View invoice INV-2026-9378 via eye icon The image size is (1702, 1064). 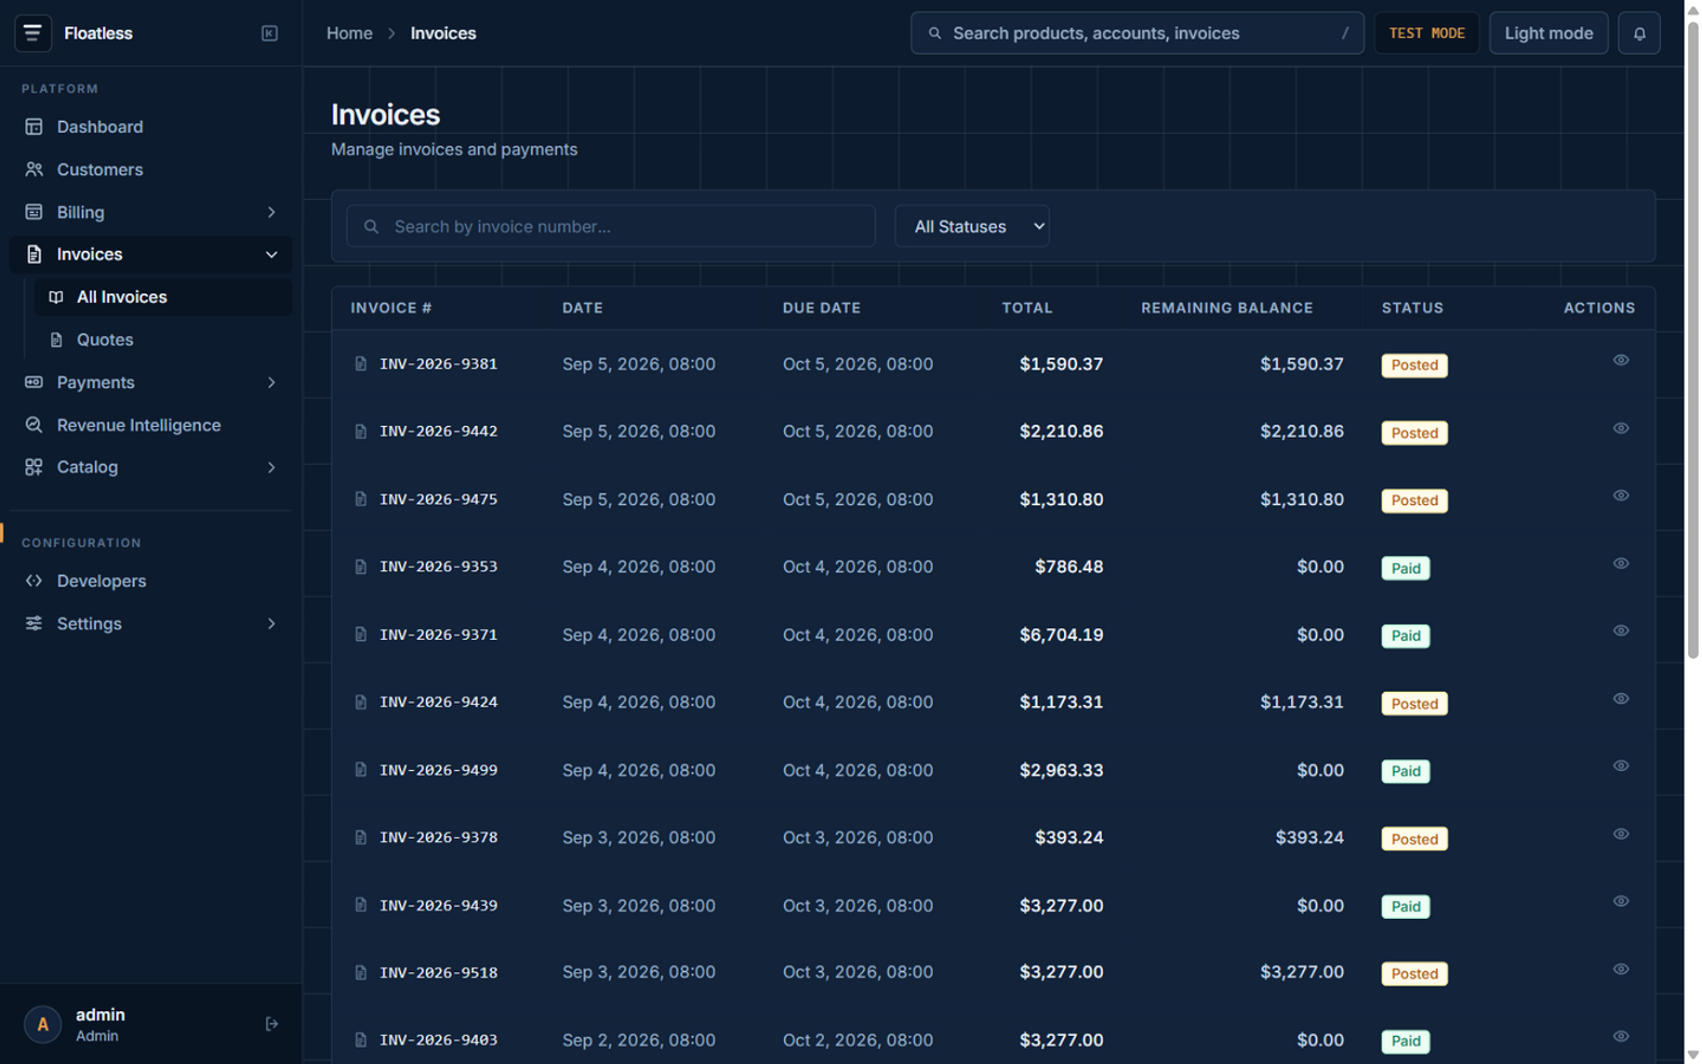click(1620, 834)
